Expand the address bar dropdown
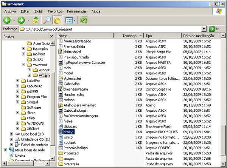Screen dimensions: 227x168 204,29
